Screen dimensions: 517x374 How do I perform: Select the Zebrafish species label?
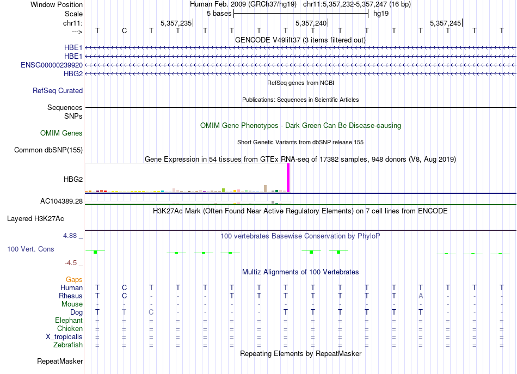(x=68, y=345)
